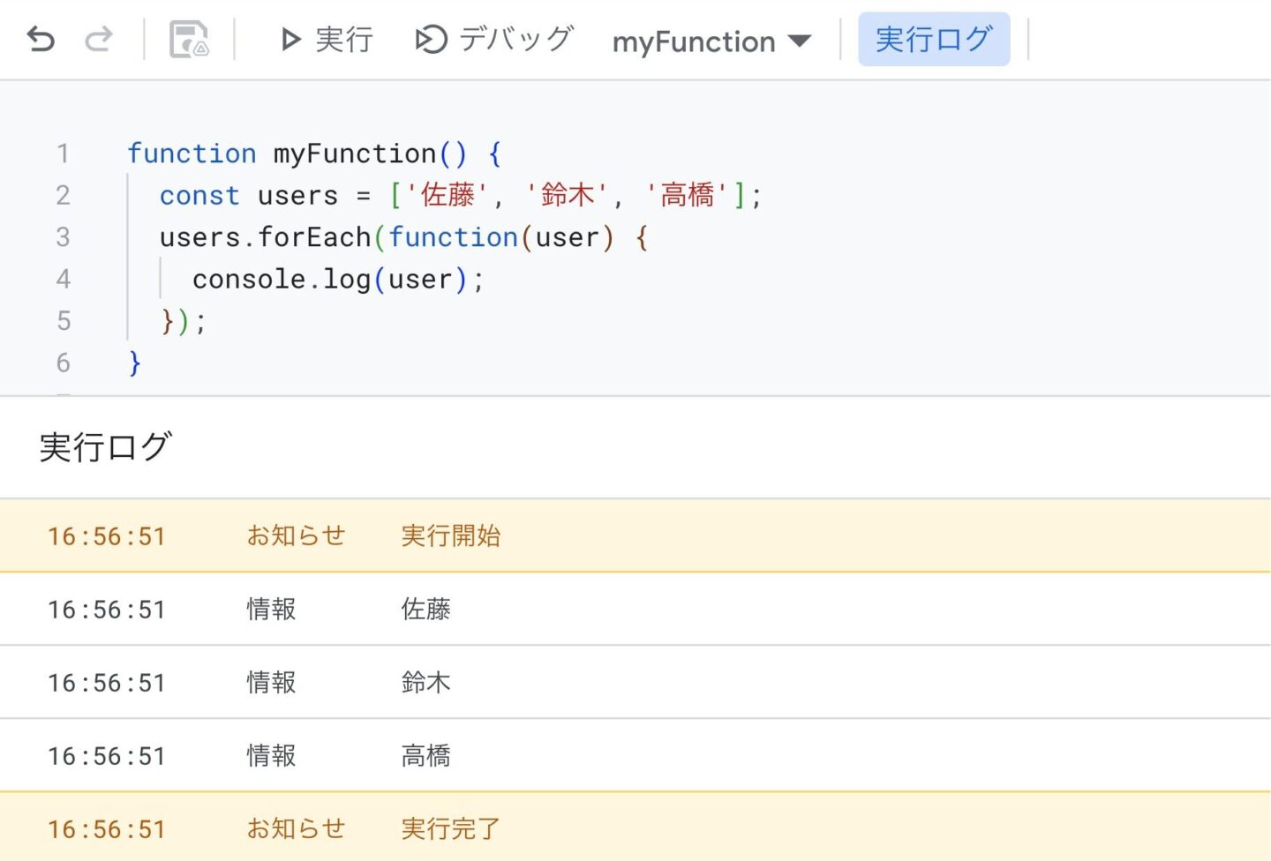Select the Debug bug-arrow icon

pos(430,40)
